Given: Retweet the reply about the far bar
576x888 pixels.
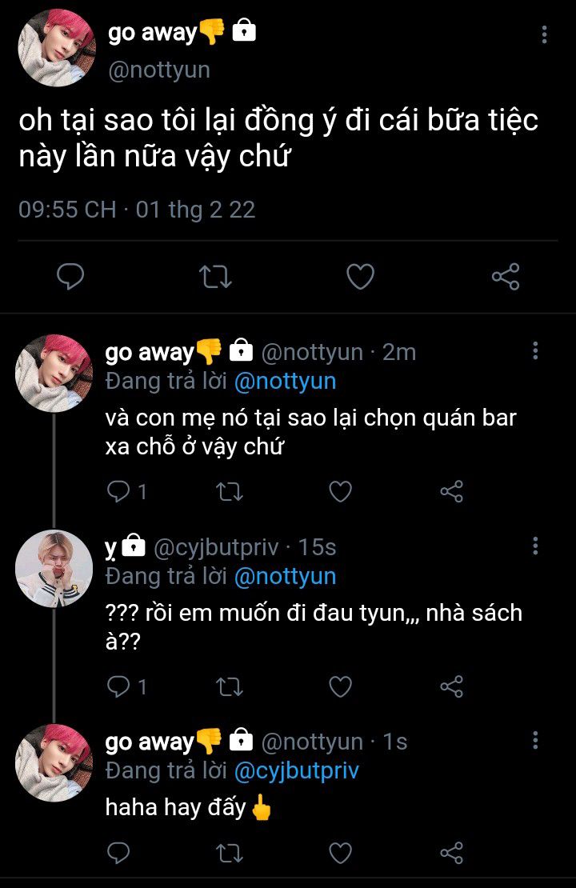Looking at the screenshot, I should [230, 491].
